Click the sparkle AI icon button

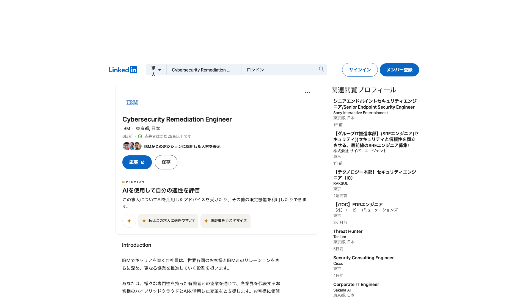pos(129,221)
